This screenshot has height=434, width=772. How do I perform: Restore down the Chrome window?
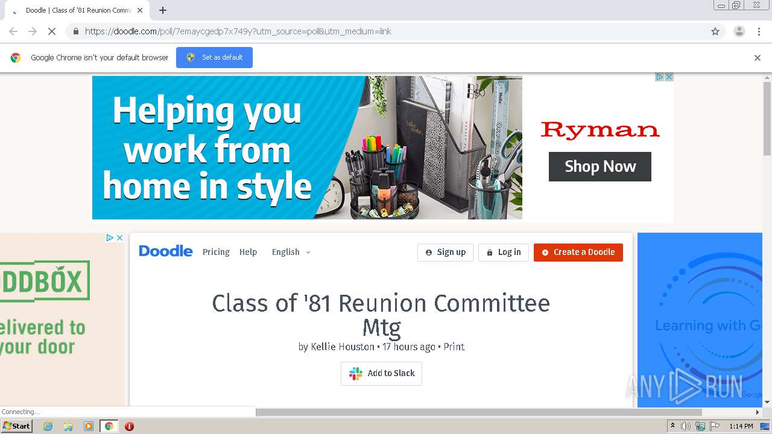click(x=736, y=5)
